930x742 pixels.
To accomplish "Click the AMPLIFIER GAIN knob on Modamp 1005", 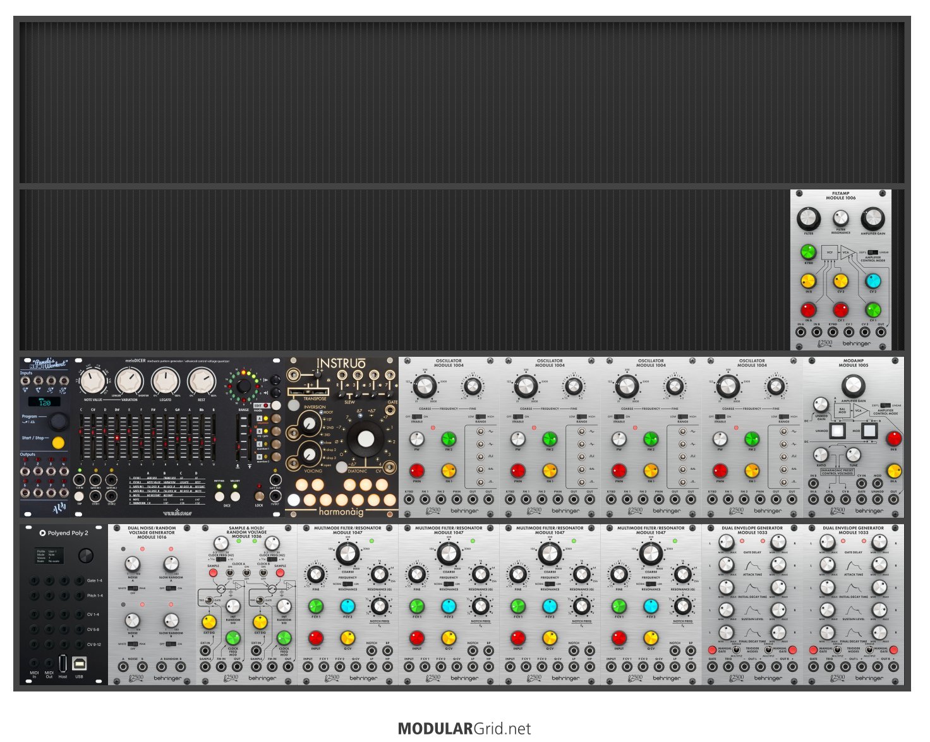I will [853, 386].
